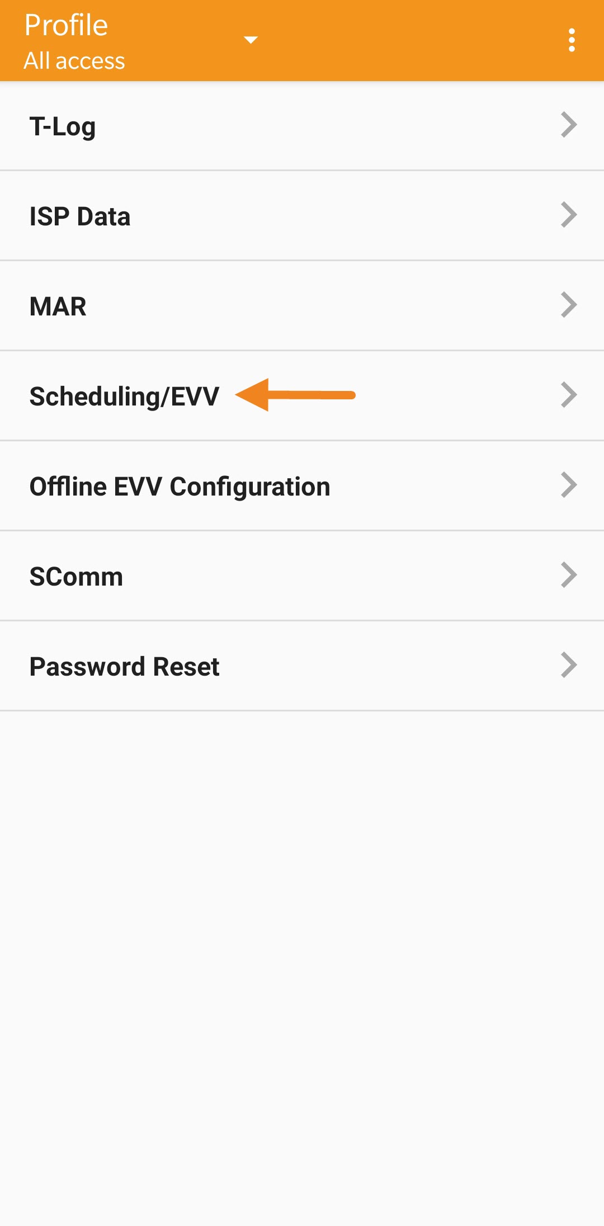Open the three-dot overflow menu
This screenshot has height=1226, width=604.
[572, 40]
